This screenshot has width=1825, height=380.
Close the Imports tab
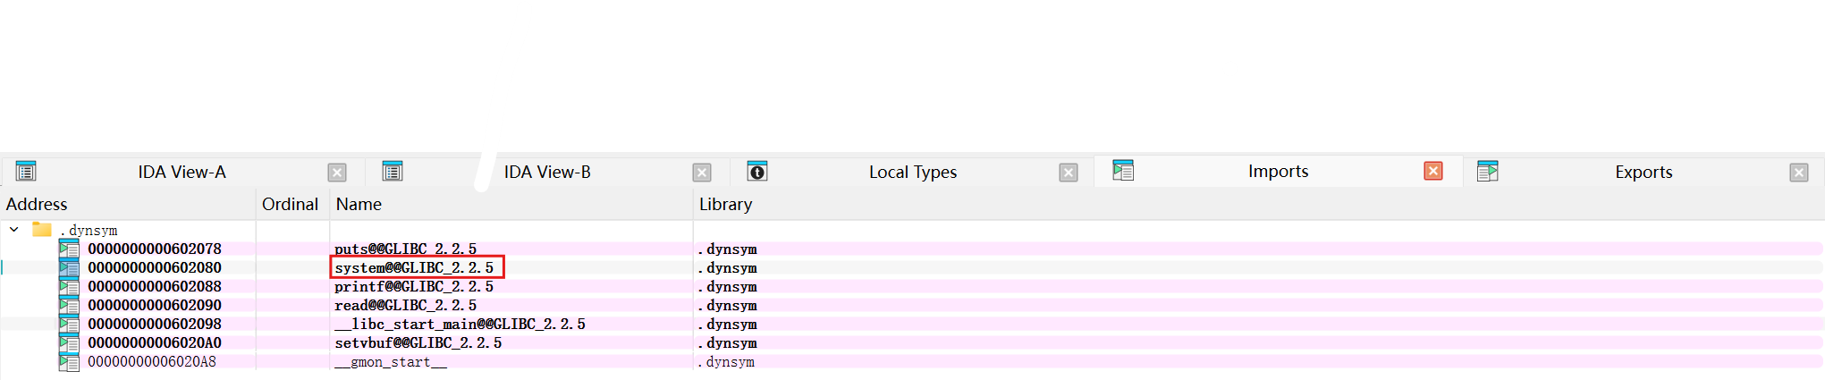(1432, 171)
